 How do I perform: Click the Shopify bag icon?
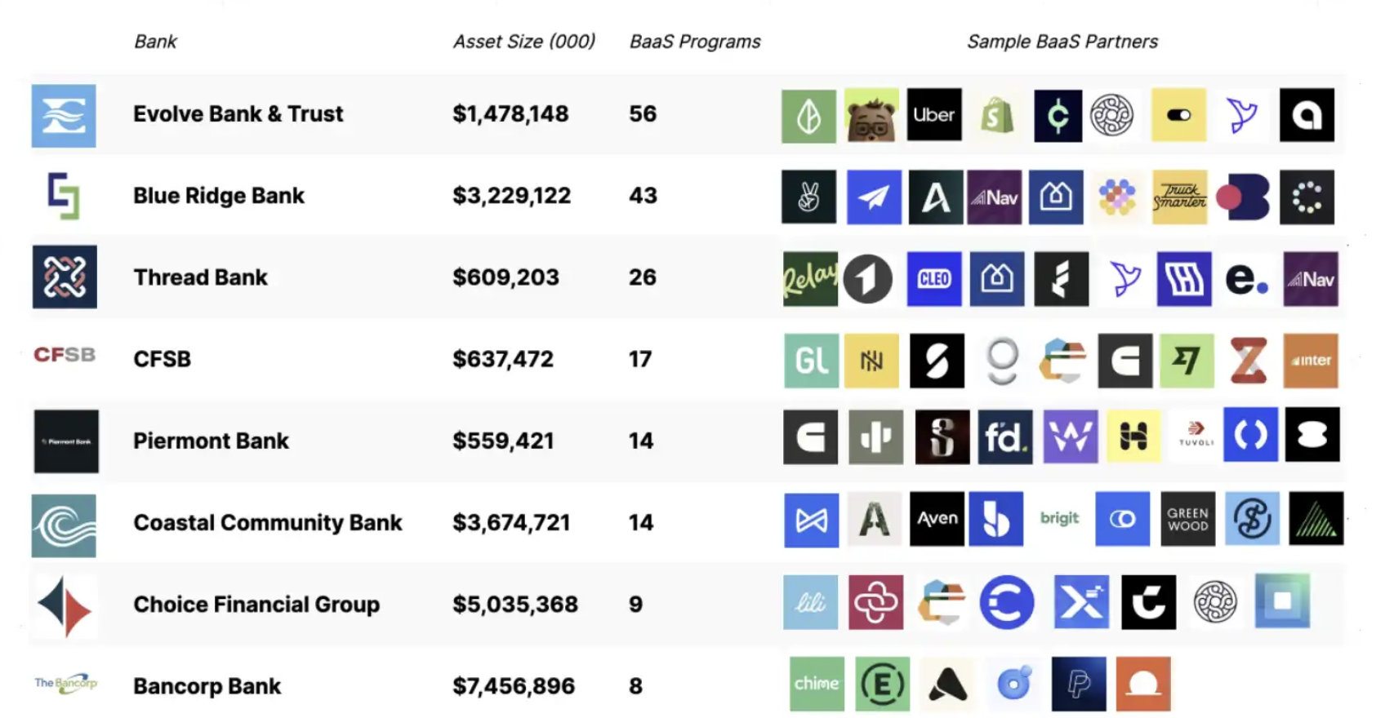point(996,116)
